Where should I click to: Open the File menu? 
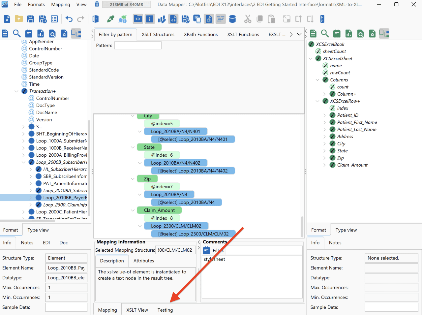(x=18, y=4)
